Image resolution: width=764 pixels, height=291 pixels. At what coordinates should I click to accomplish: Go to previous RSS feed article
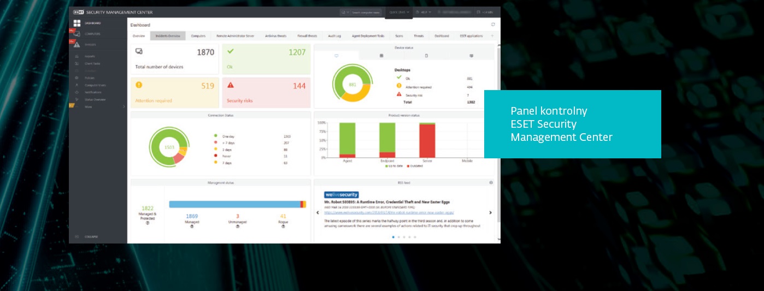318,212
